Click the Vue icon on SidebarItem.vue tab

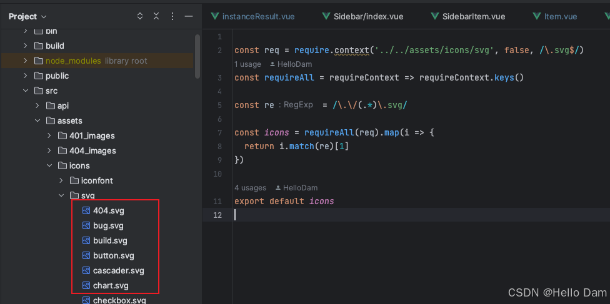click(434, 16)
